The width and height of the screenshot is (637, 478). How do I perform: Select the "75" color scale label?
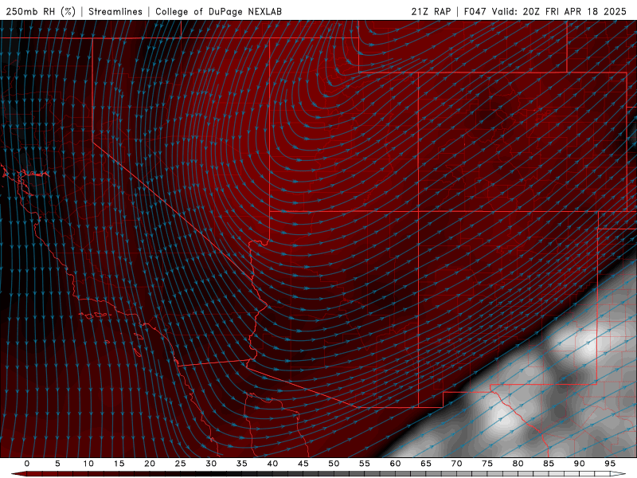(x=487, y=464)
